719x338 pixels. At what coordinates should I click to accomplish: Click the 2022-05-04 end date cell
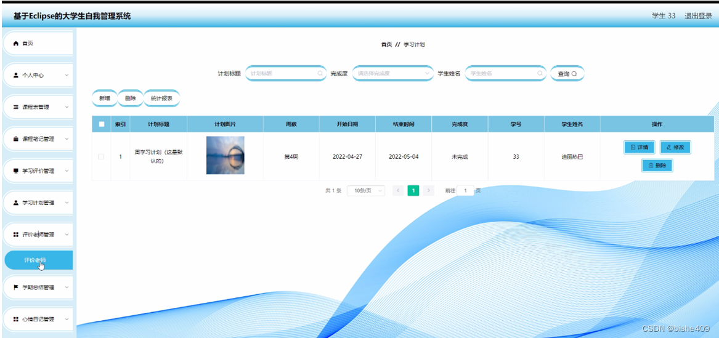coord(404,156)
